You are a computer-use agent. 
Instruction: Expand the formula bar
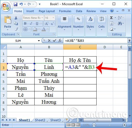(x=129, y=40)
